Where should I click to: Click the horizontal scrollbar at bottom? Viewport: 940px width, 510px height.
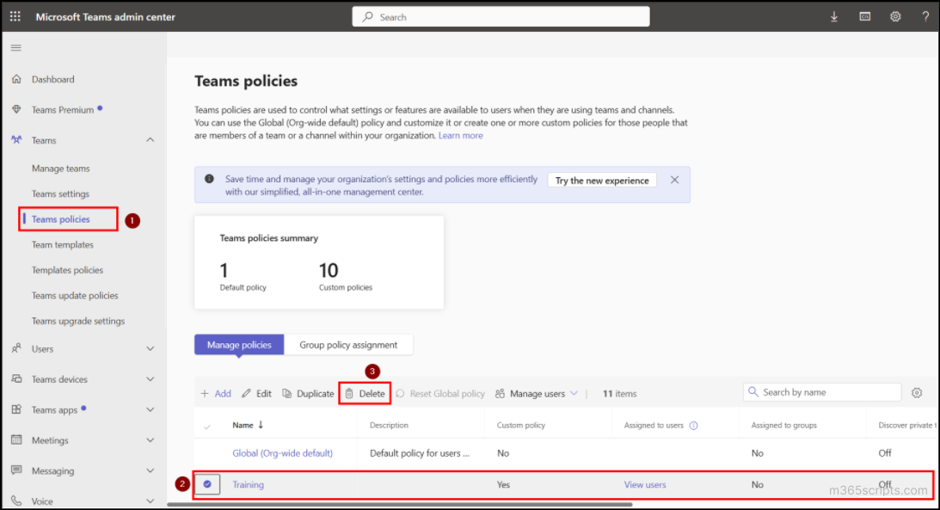click(x=400, y=505)
